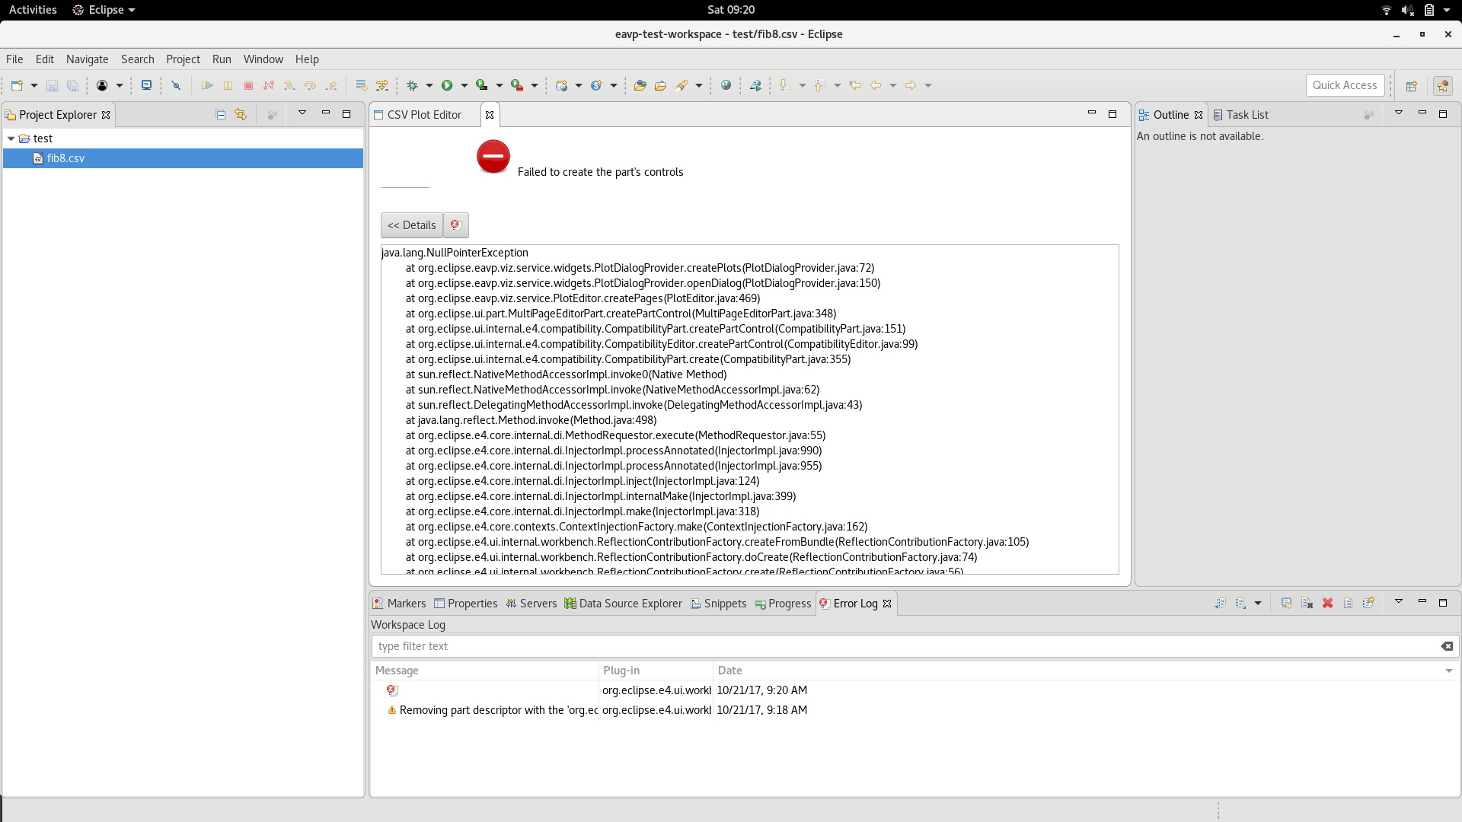The height and width of the screenshot is (822, 1462).
Task: Click the Step Over icon
Action: pos(310,85)
